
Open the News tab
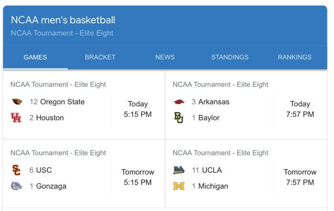pyautogui.click(x=165, y=57)
